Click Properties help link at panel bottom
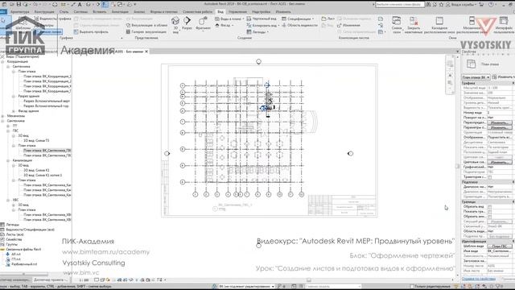The image size is (515, 290). click(x=479, y=279)
